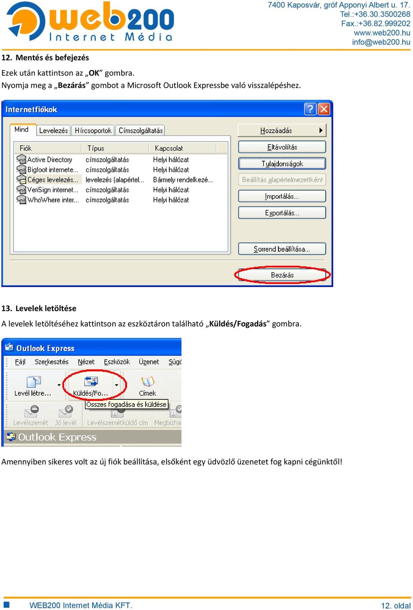Sort by the Fiók column header
This screenshot has width=413, height=610.
pyautogui.click(x=47, y=148)
